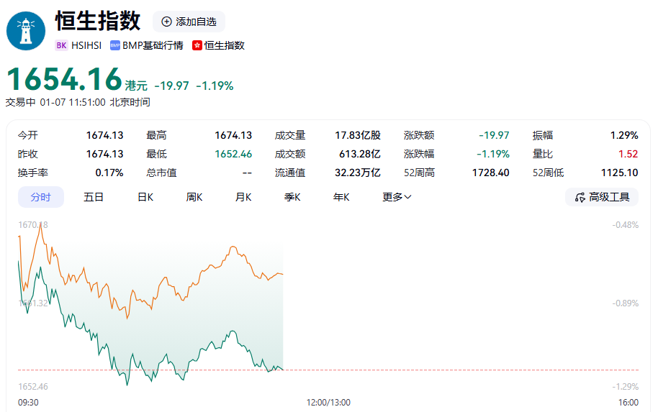Click the Hong Kong flag icon
Image resolution: width=658 pixels, height=412 pixels.
click(197, 45)
